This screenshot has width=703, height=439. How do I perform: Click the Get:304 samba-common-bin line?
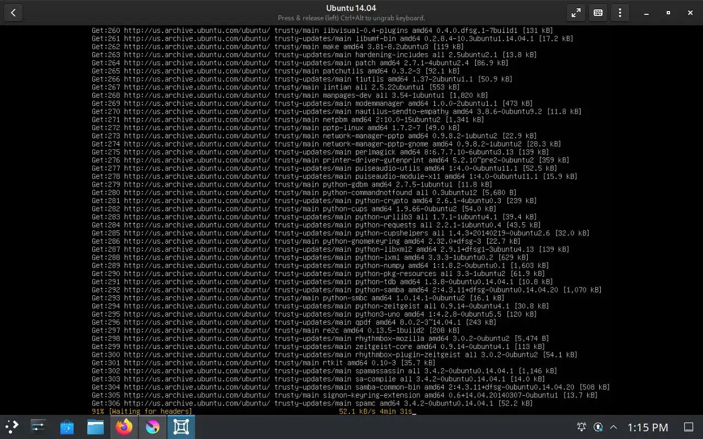tap(351, 387)
